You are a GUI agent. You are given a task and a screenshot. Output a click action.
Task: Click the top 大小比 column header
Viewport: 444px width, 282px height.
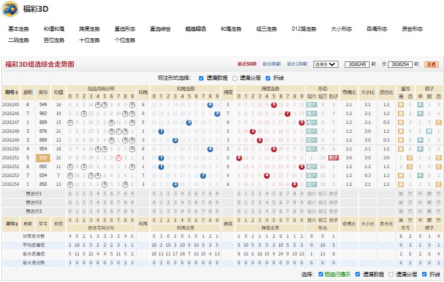368,93
